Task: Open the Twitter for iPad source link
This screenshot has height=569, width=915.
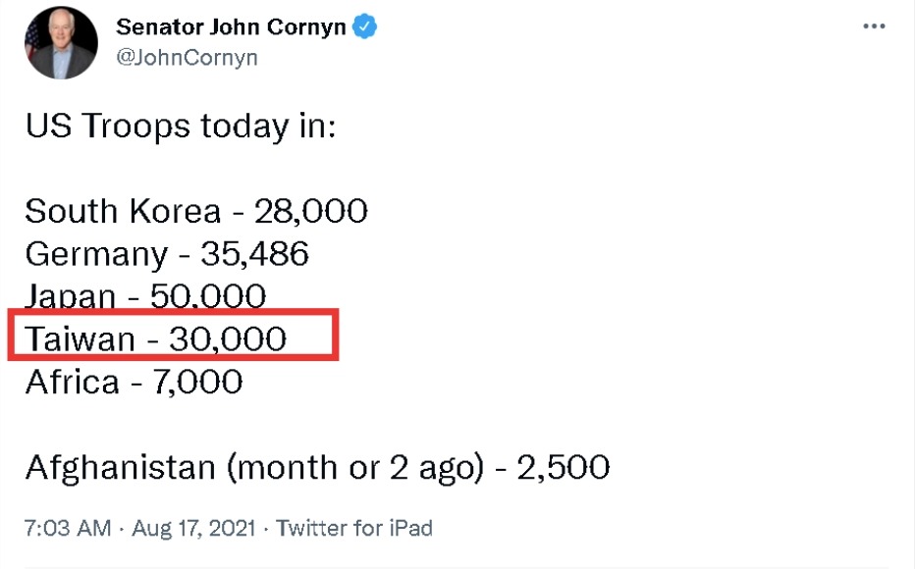Action: click(354, 528)
